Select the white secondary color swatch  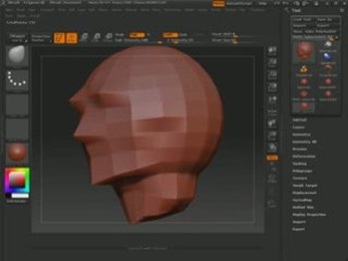coord(20,196)
